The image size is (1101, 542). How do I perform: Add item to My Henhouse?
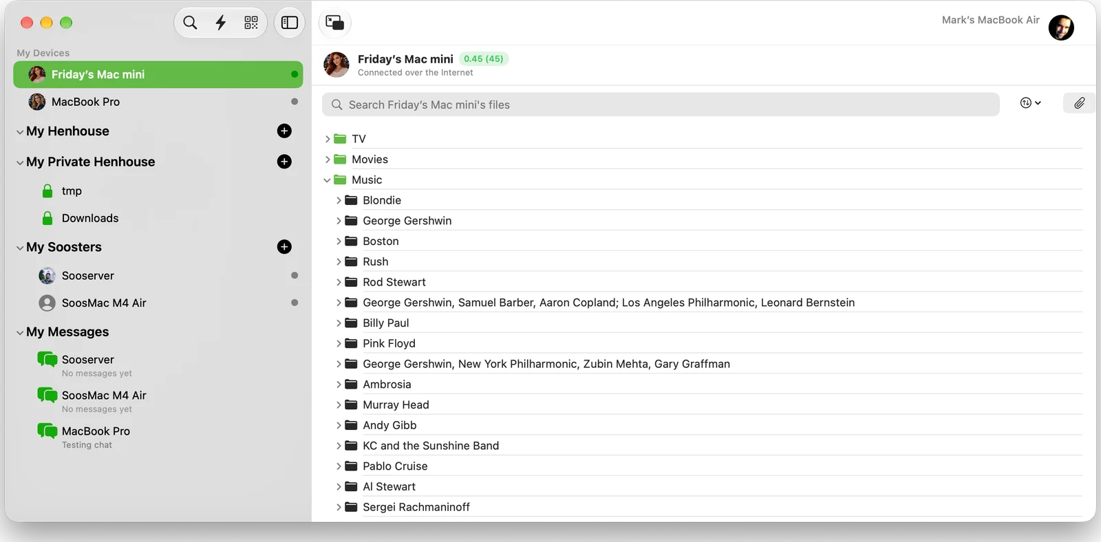click(284, 131)
